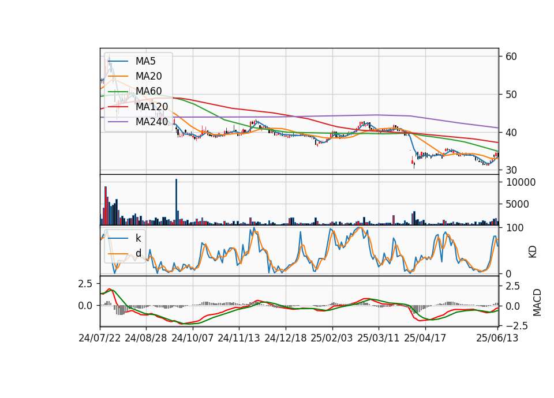554x398 pixels.
Task: Click the MA60 legend label
Action: [x=148, y=92]
